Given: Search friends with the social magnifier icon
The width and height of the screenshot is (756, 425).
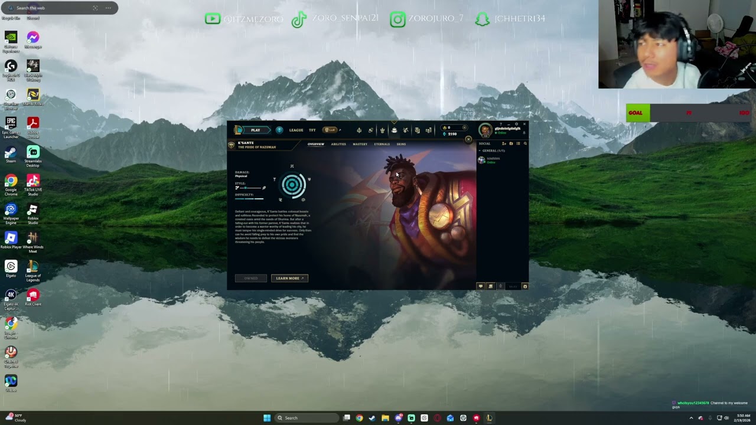Looking at the screenshot, I should pos(525,143).
